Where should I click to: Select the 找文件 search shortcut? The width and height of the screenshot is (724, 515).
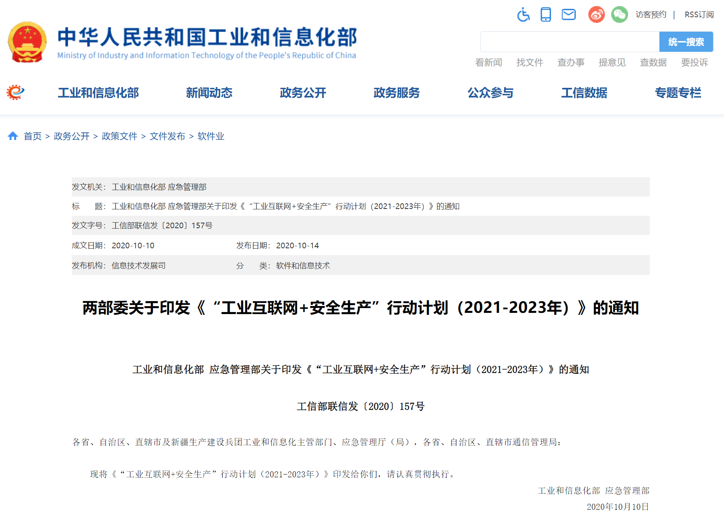(530, 63)
